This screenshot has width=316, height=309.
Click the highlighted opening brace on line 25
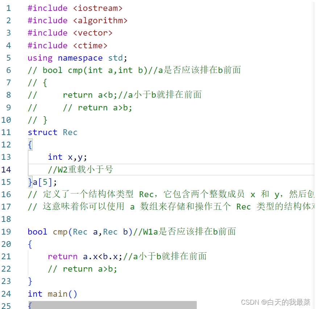click(x=29, y=305)
